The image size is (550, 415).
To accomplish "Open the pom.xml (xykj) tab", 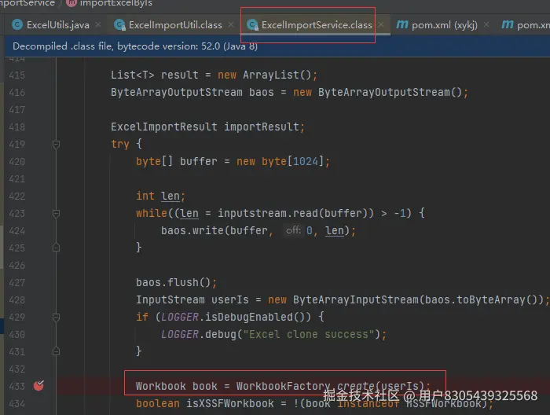I will (444, 25).
